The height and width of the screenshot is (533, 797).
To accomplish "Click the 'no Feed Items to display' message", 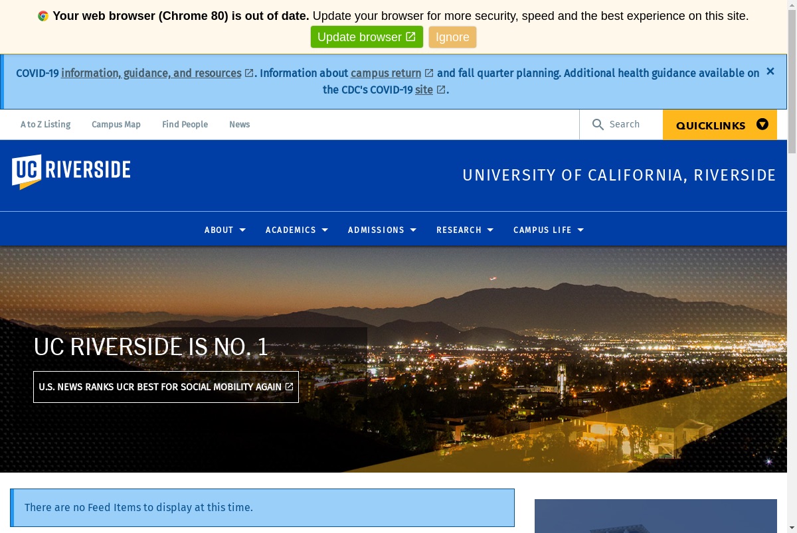I will (x=262, y=508).
